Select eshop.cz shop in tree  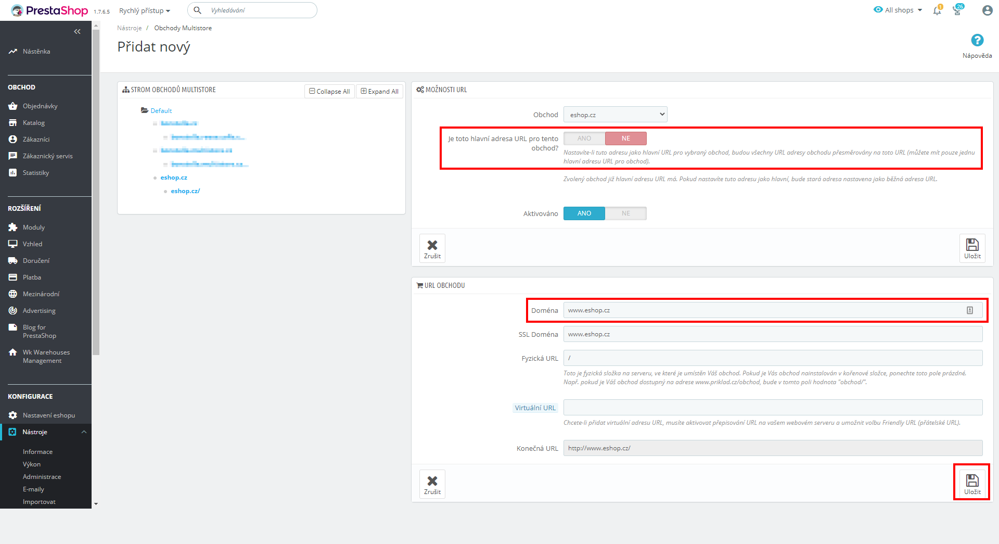click(174, 178)
